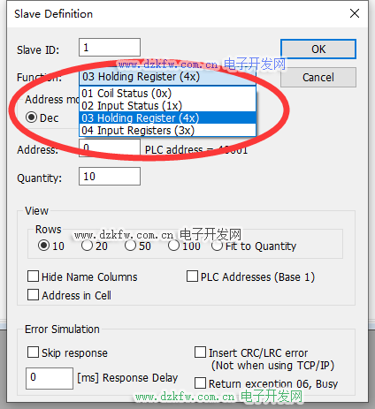
Task: Select 03 Holding Register (4x) in list
Action: coord(167,118)
